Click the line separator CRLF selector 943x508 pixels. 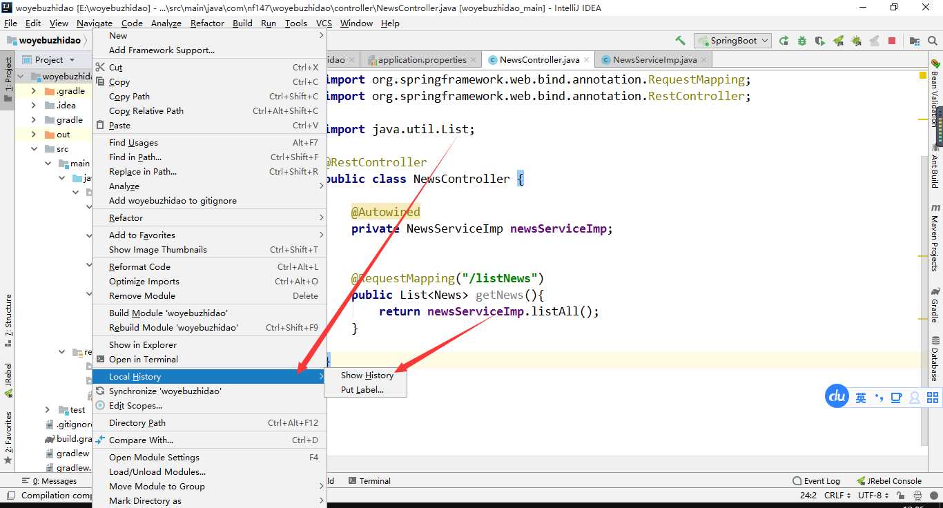837,496
